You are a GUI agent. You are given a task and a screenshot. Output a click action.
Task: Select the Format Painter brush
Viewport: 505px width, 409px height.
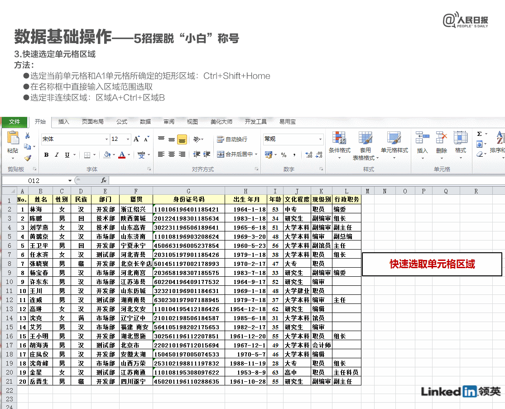tap(28, 158)
